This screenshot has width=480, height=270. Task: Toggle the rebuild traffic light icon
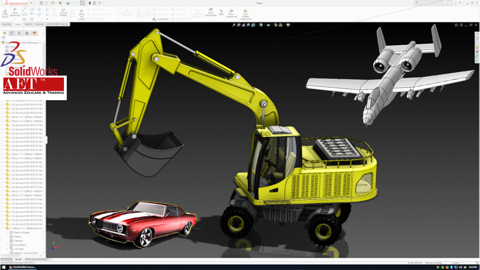point(90,3)
